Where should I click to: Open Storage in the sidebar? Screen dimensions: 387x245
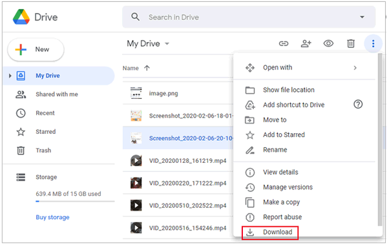(x=46, y=177)
